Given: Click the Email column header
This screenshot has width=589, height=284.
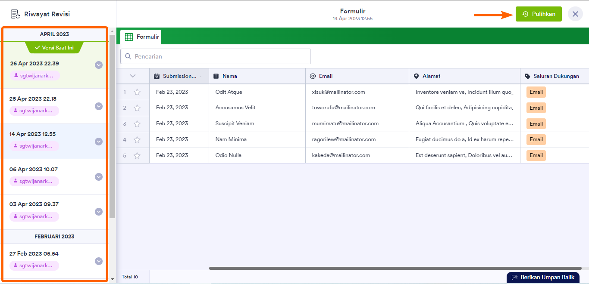Looking at the screenshot, I should tap(357, 76).
